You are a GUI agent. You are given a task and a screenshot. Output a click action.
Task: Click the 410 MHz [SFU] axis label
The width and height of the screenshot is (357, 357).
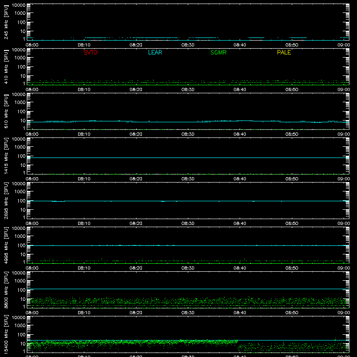(6, 66)
